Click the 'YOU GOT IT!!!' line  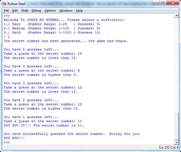pyautogui.click(x=44, y=125)
